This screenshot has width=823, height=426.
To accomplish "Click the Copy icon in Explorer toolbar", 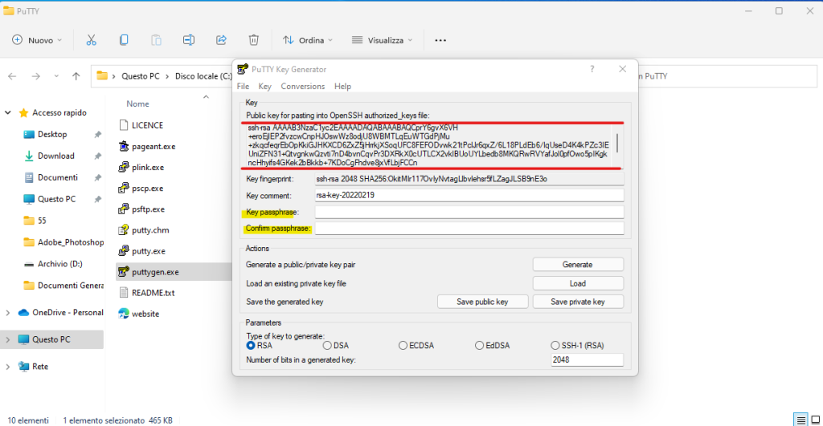I will [124, 40].
